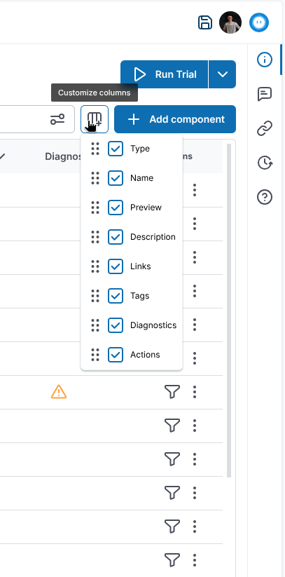Click the user profile photo avatar

[230, 22]
